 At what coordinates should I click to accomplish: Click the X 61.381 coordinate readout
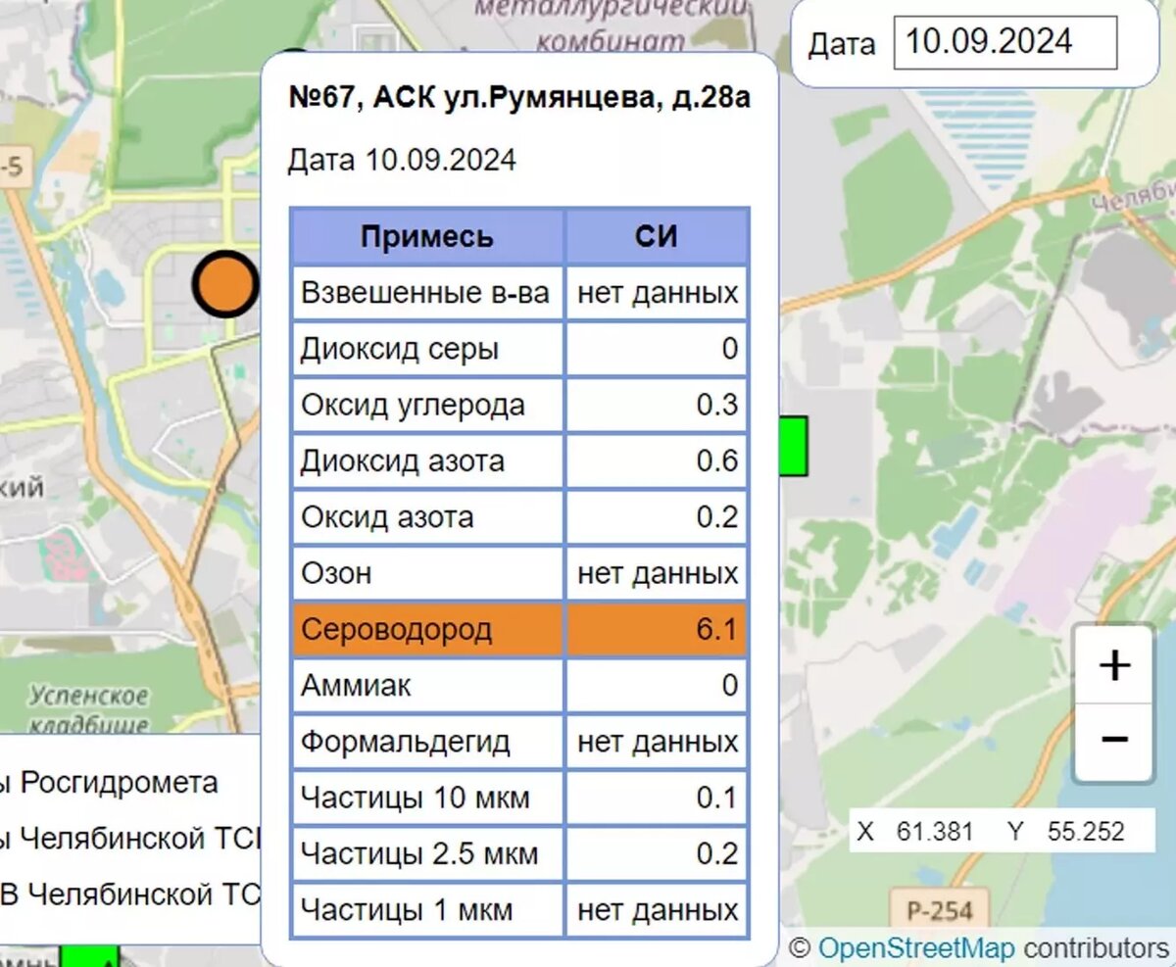[916, 832]
